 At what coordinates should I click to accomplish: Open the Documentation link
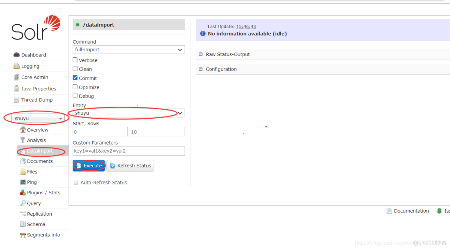pyautogui.click(x=411, y=211)
